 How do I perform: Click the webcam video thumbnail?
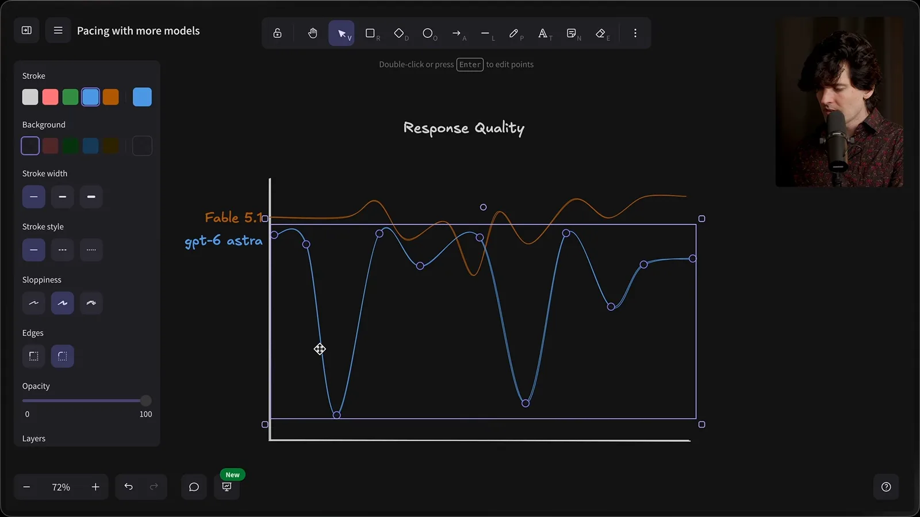(839, 102)
